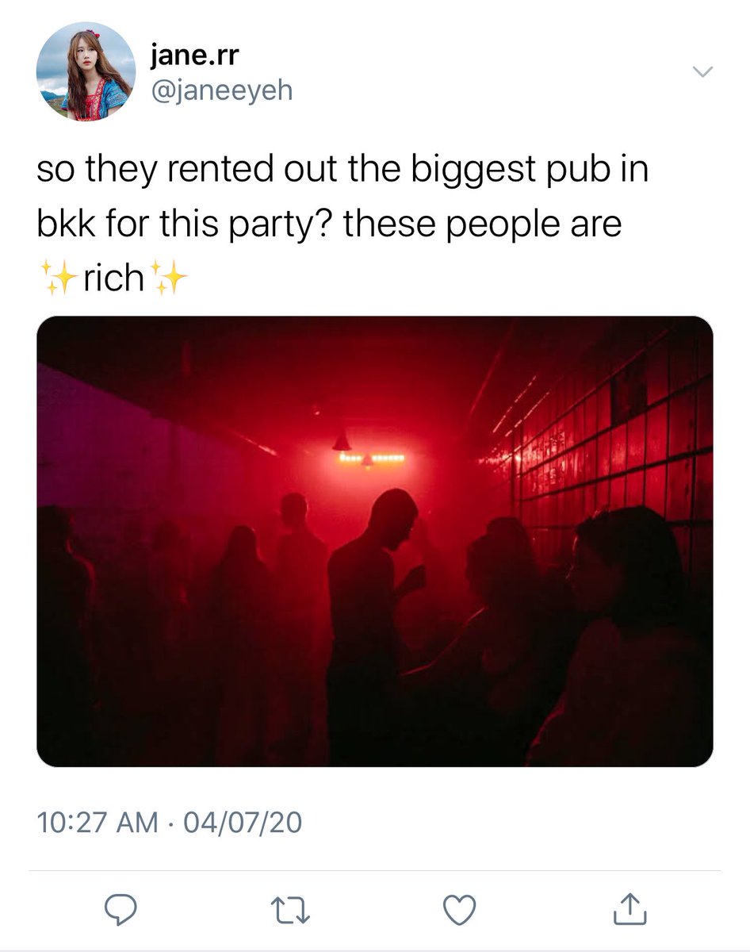Open the share options icon
750x952 pixels.
(630, 908)
